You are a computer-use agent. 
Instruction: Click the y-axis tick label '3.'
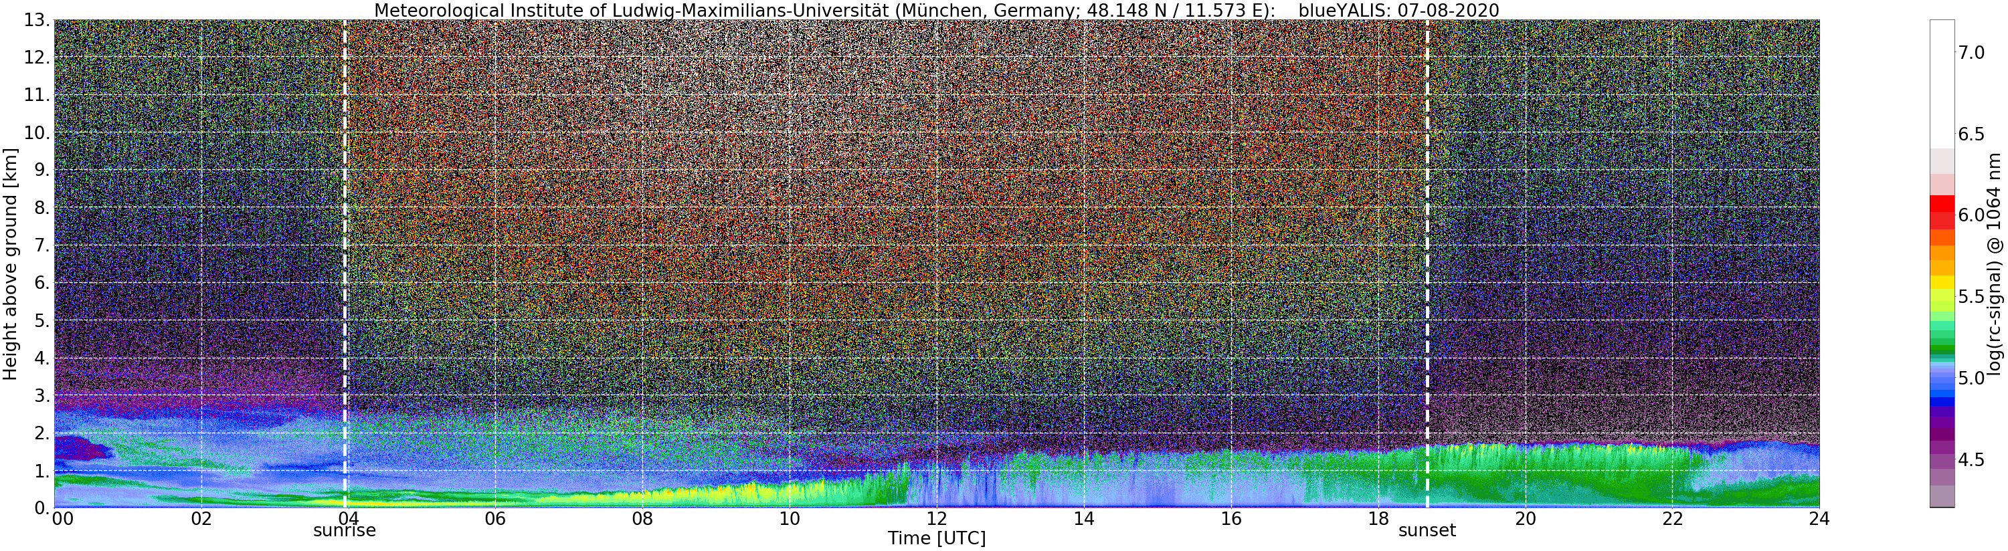[x=41, y=395]
